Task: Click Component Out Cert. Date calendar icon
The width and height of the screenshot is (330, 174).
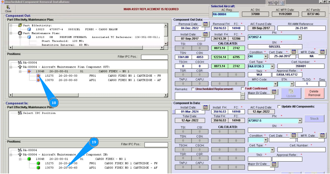Action: 294,52
